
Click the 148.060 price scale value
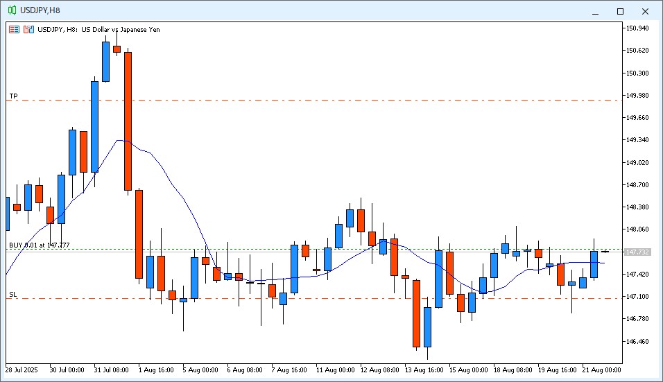coord(637,229)
